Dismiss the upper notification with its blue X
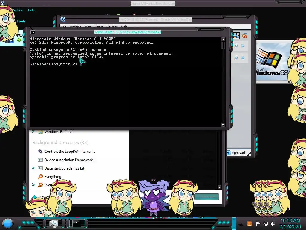 [x=243, y=46]
